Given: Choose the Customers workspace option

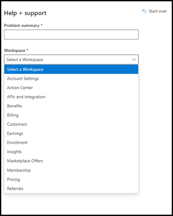Looking at the screenshot, I should pyautogui.click(x=71, y=124).
